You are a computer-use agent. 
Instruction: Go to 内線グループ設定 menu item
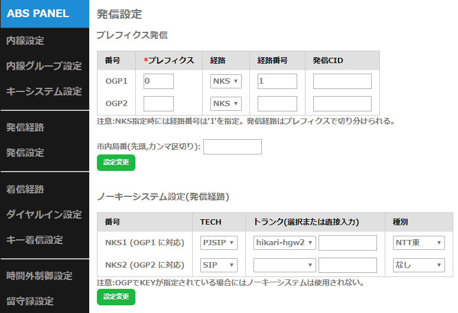pyautogui.click(x=44, y=66)
